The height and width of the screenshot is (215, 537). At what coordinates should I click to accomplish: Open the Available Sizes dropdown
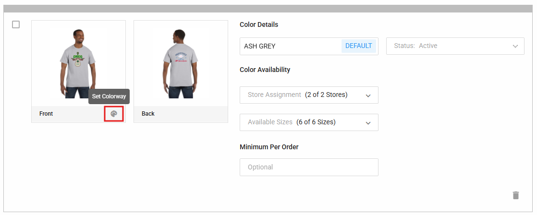(308, 122)
